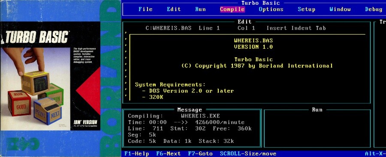Click the Compiling: WHEREIS.EXE message line
This screenshot has width=386, height=157.
[174, 116]
